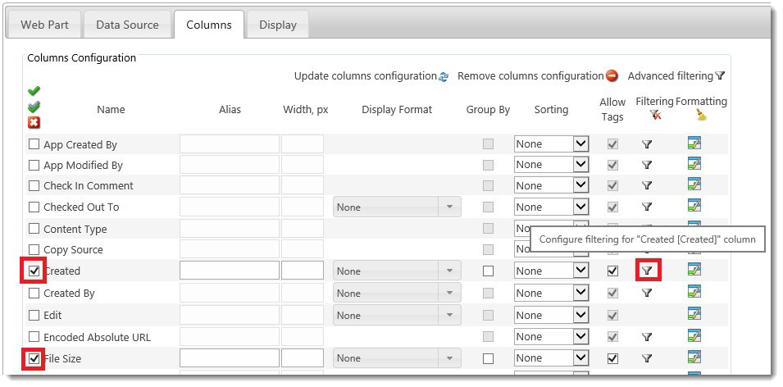This screenshot has width=783, height=387.
Task: Click the Encoded Absolute URL column name
Action: click(97, 337)
